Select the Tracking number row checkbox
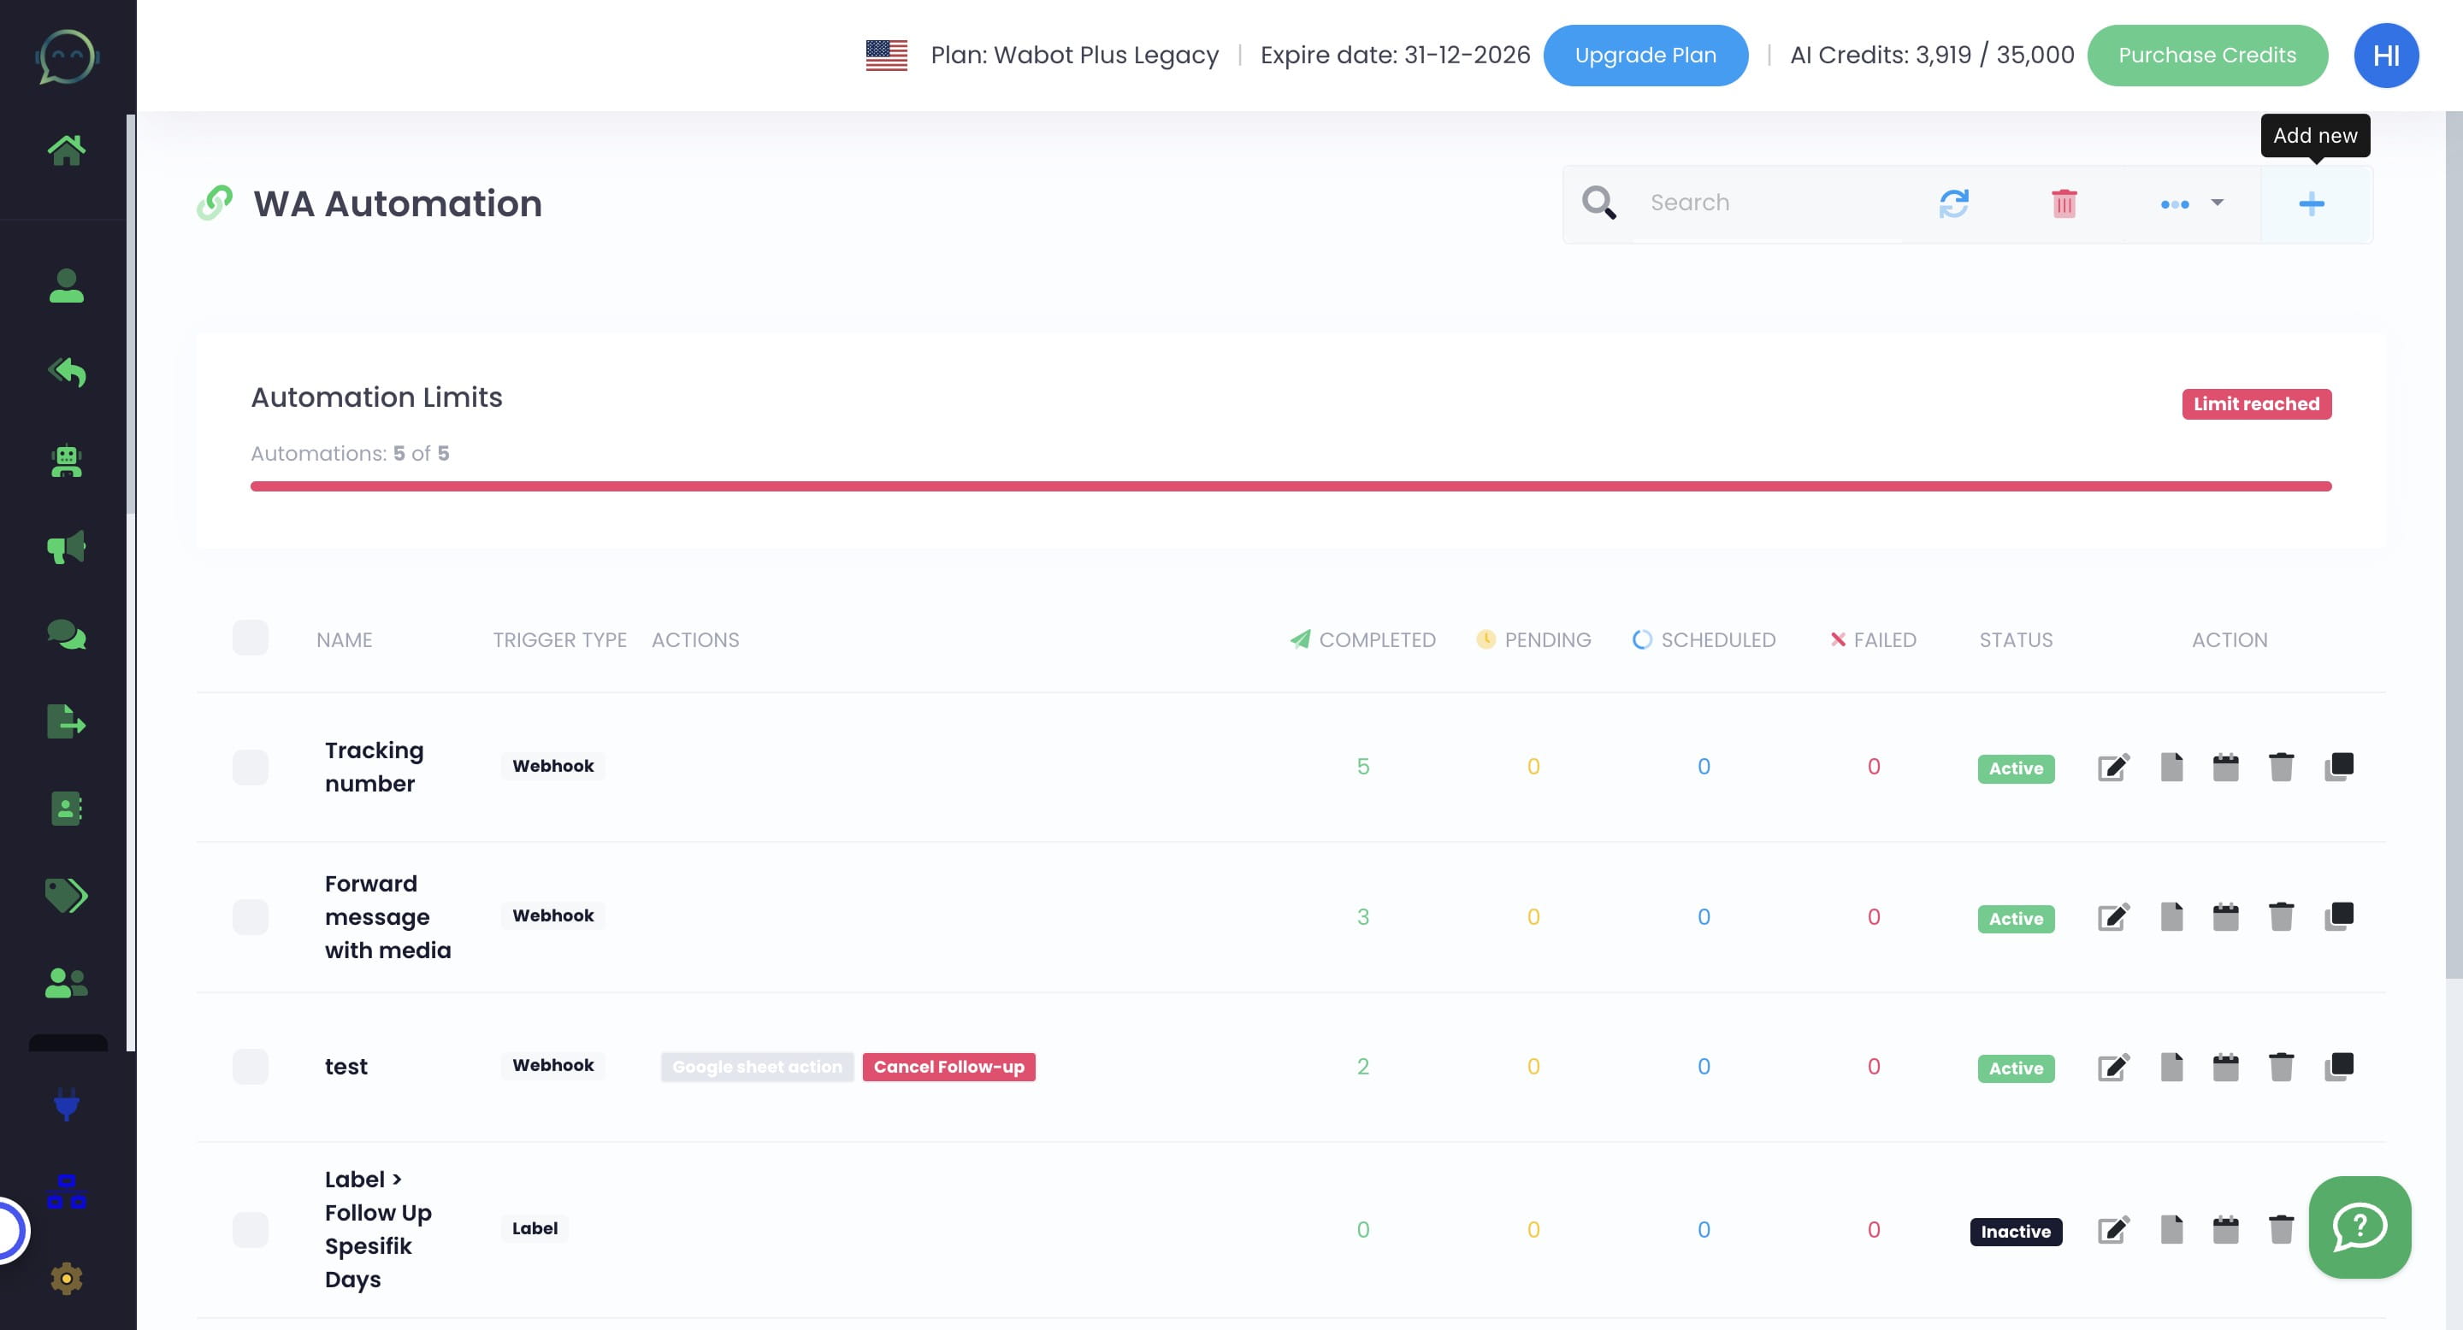The image size is (2463, 1330). (251, 768)
